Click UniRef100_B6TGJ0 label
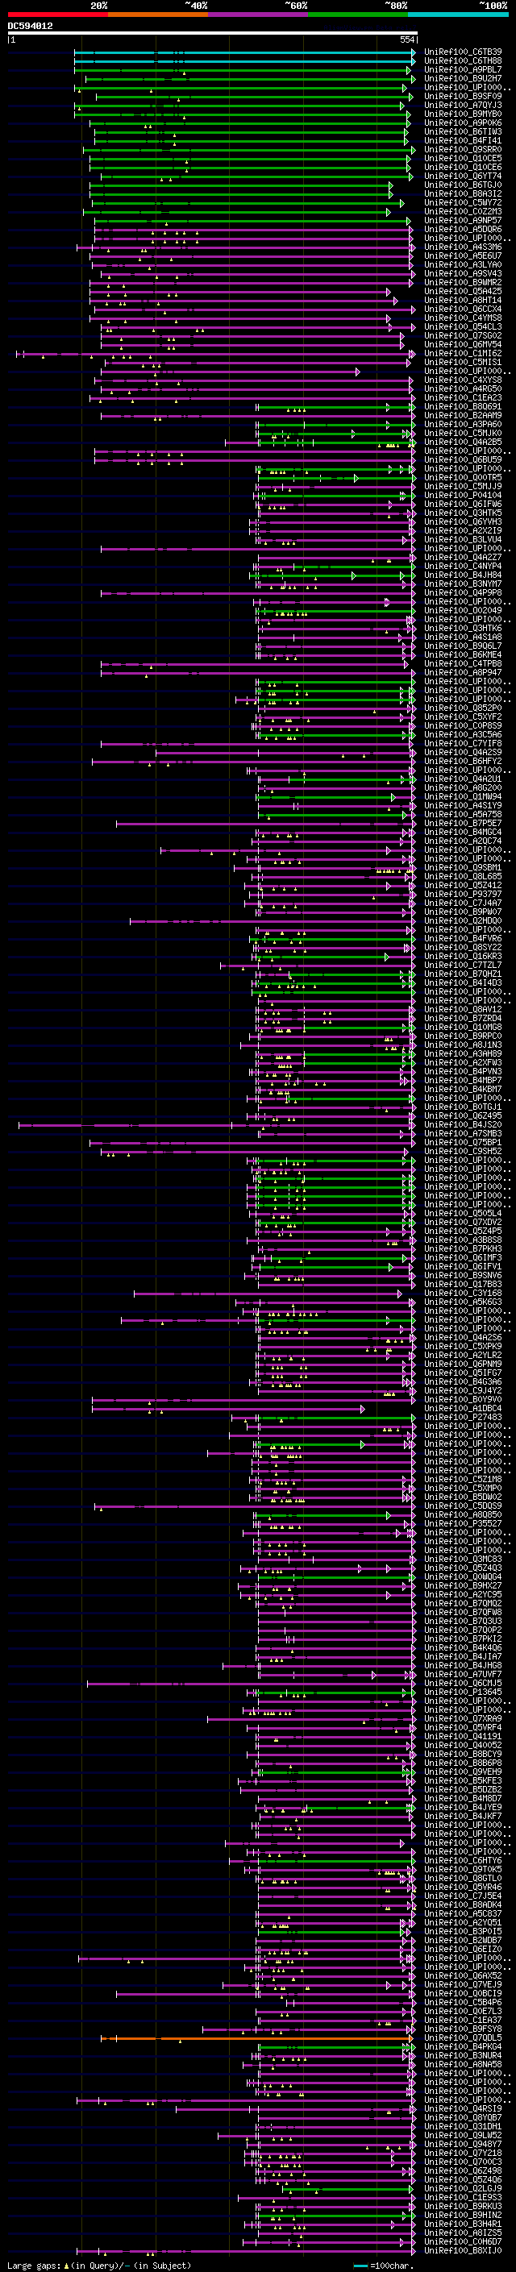Screen dimensions: 516x2272 [463, 185]
